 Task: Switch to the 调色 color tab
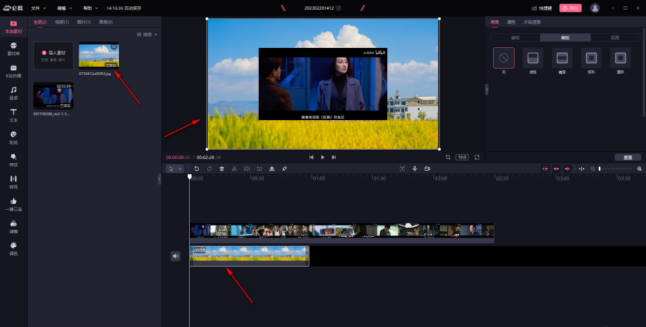(512, 22)
